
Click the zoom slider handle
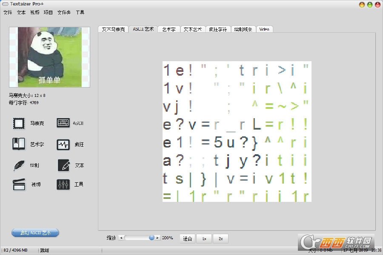[151, 238]
